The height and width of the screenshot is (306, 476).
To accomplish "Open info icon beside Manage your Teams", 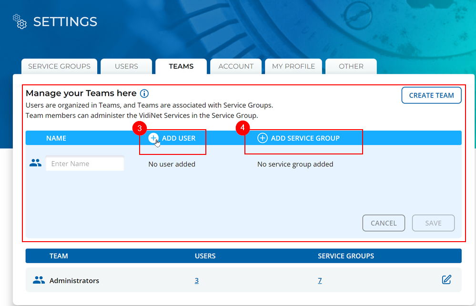I will coord(144,93).
